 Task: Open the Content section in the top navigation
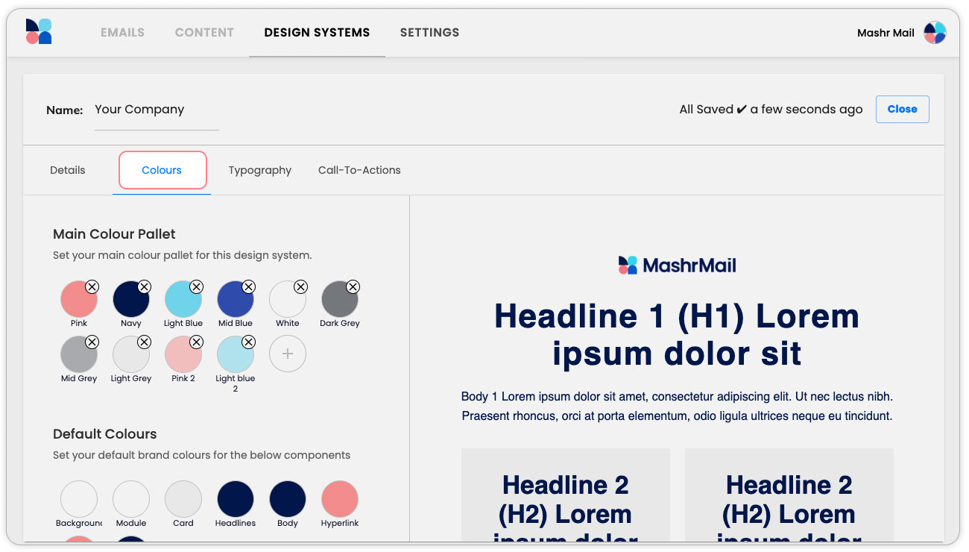coord(204,33)
